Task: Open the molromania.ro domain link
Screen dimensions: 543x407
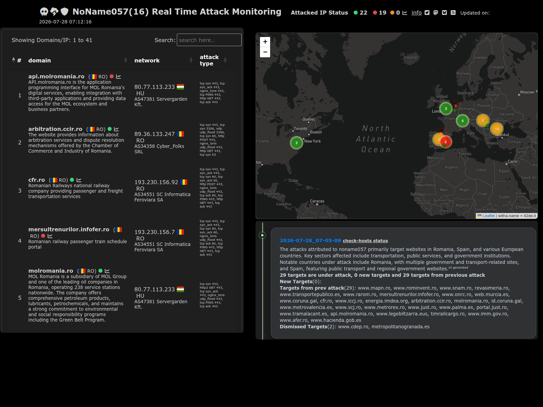Action: click(x=51, y=271)
